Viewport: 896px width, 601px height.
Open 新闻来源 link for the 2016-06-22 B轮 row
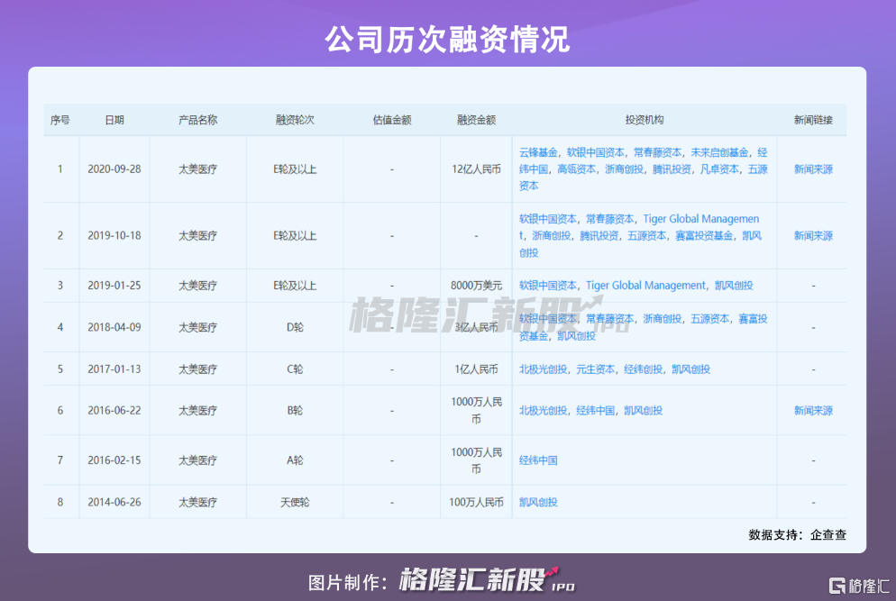(813, 411)
